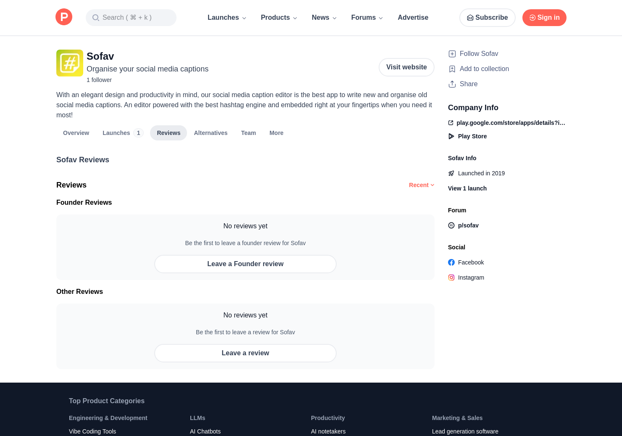The width and height of the screenshot is (622, 436).
Task: Click the Sofav hashtag app icon
Action: click(70, 63)
